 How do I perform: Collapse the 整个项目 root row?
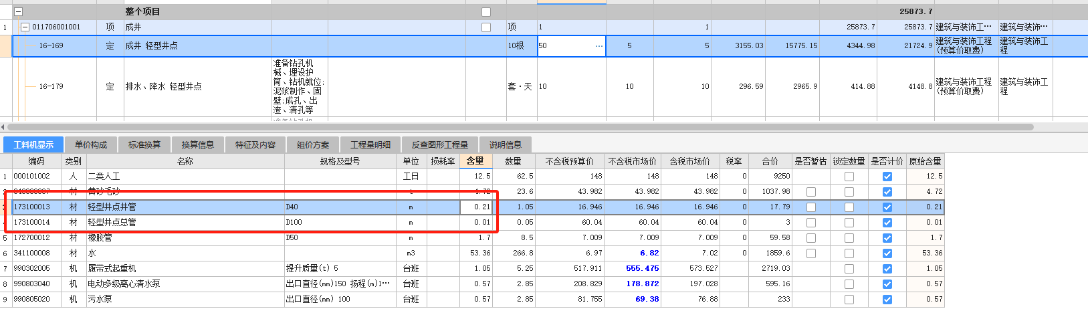(19, 12)
